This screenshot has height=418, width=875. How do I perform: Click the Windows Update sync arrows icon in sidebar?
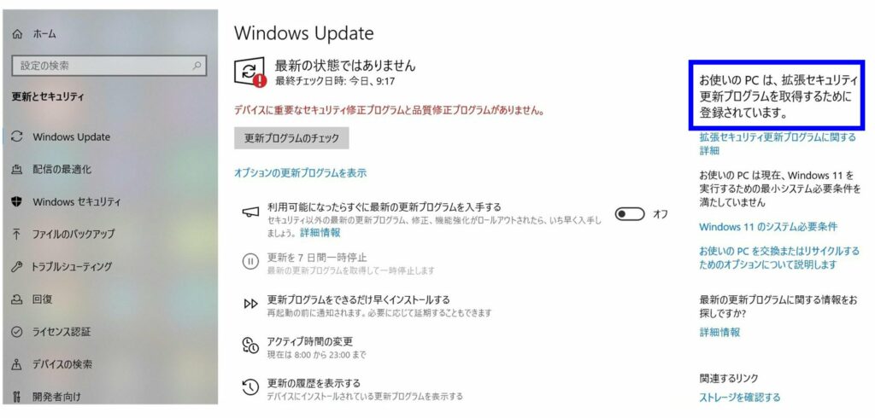(17, 136)
